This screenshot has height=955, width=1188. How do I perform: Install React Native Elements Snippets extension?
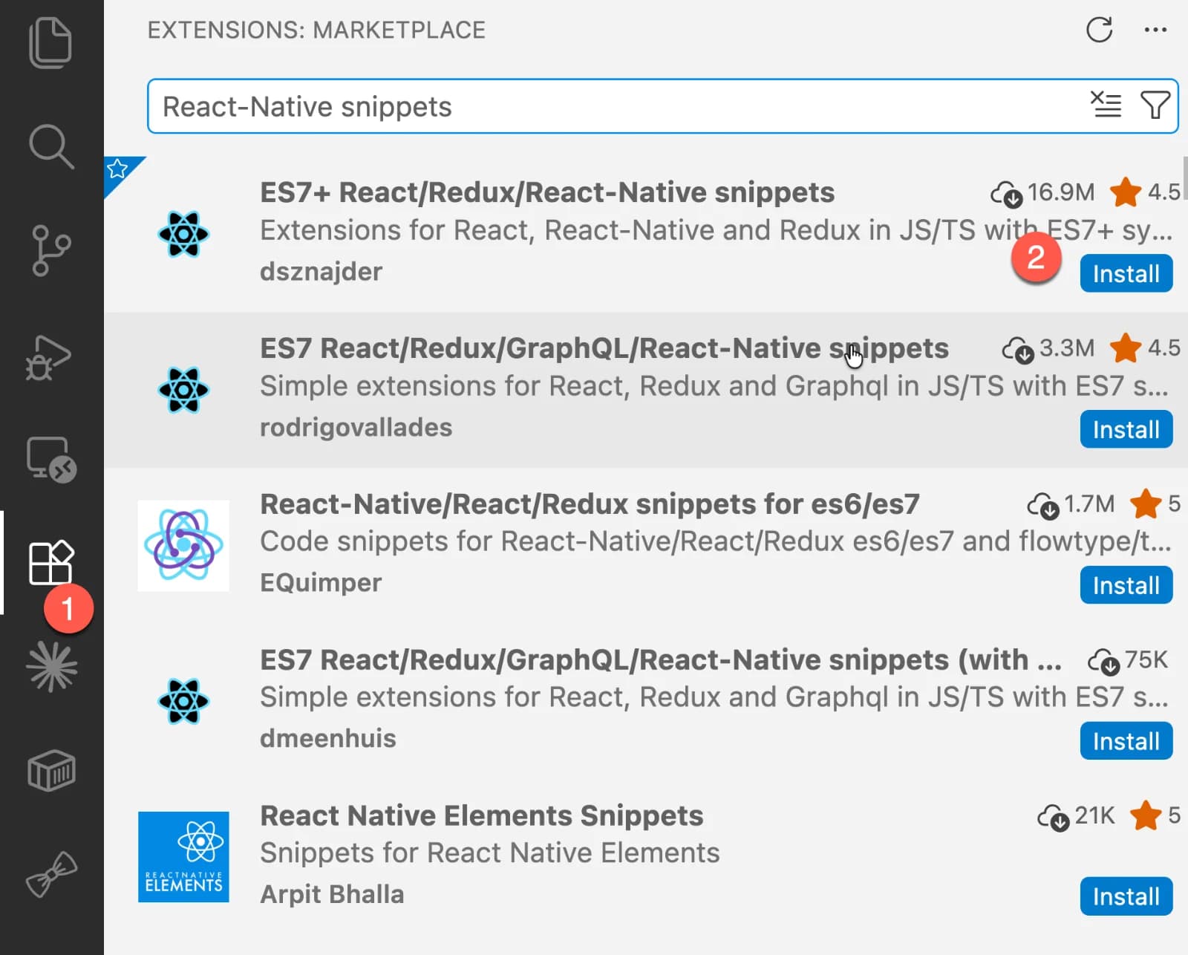[x=1126, y=897]
